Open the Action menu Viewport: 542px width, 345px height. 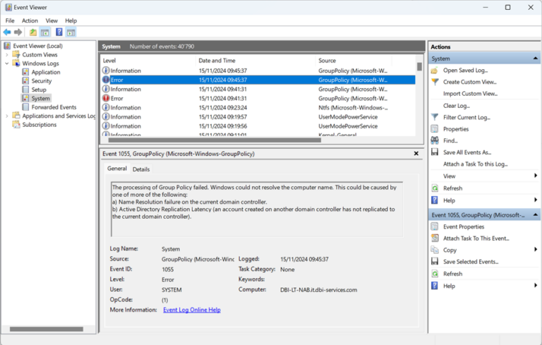tap(30, 21)
